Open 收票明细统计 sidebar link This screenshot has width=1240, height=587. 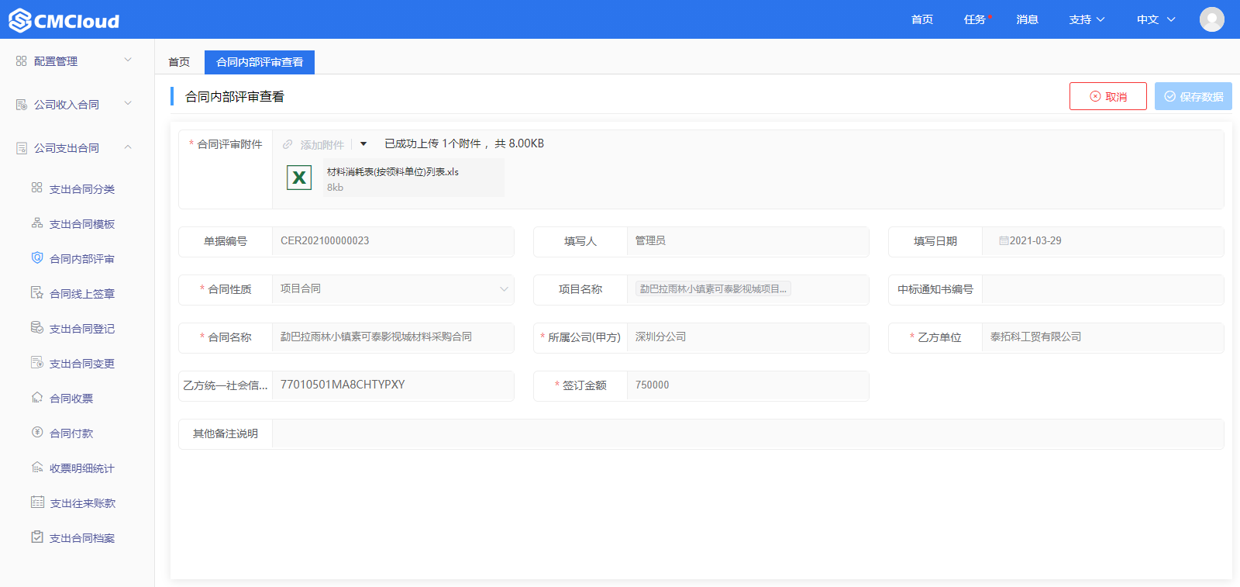[82, 468]
